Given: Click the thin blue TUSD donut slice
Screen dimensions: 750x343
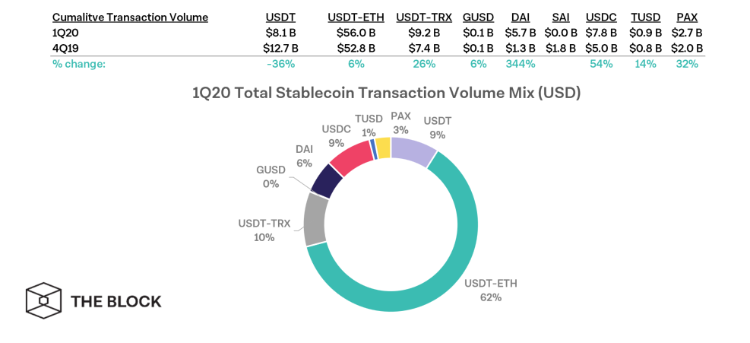Looking at the screenshot, I should (373, 148).
